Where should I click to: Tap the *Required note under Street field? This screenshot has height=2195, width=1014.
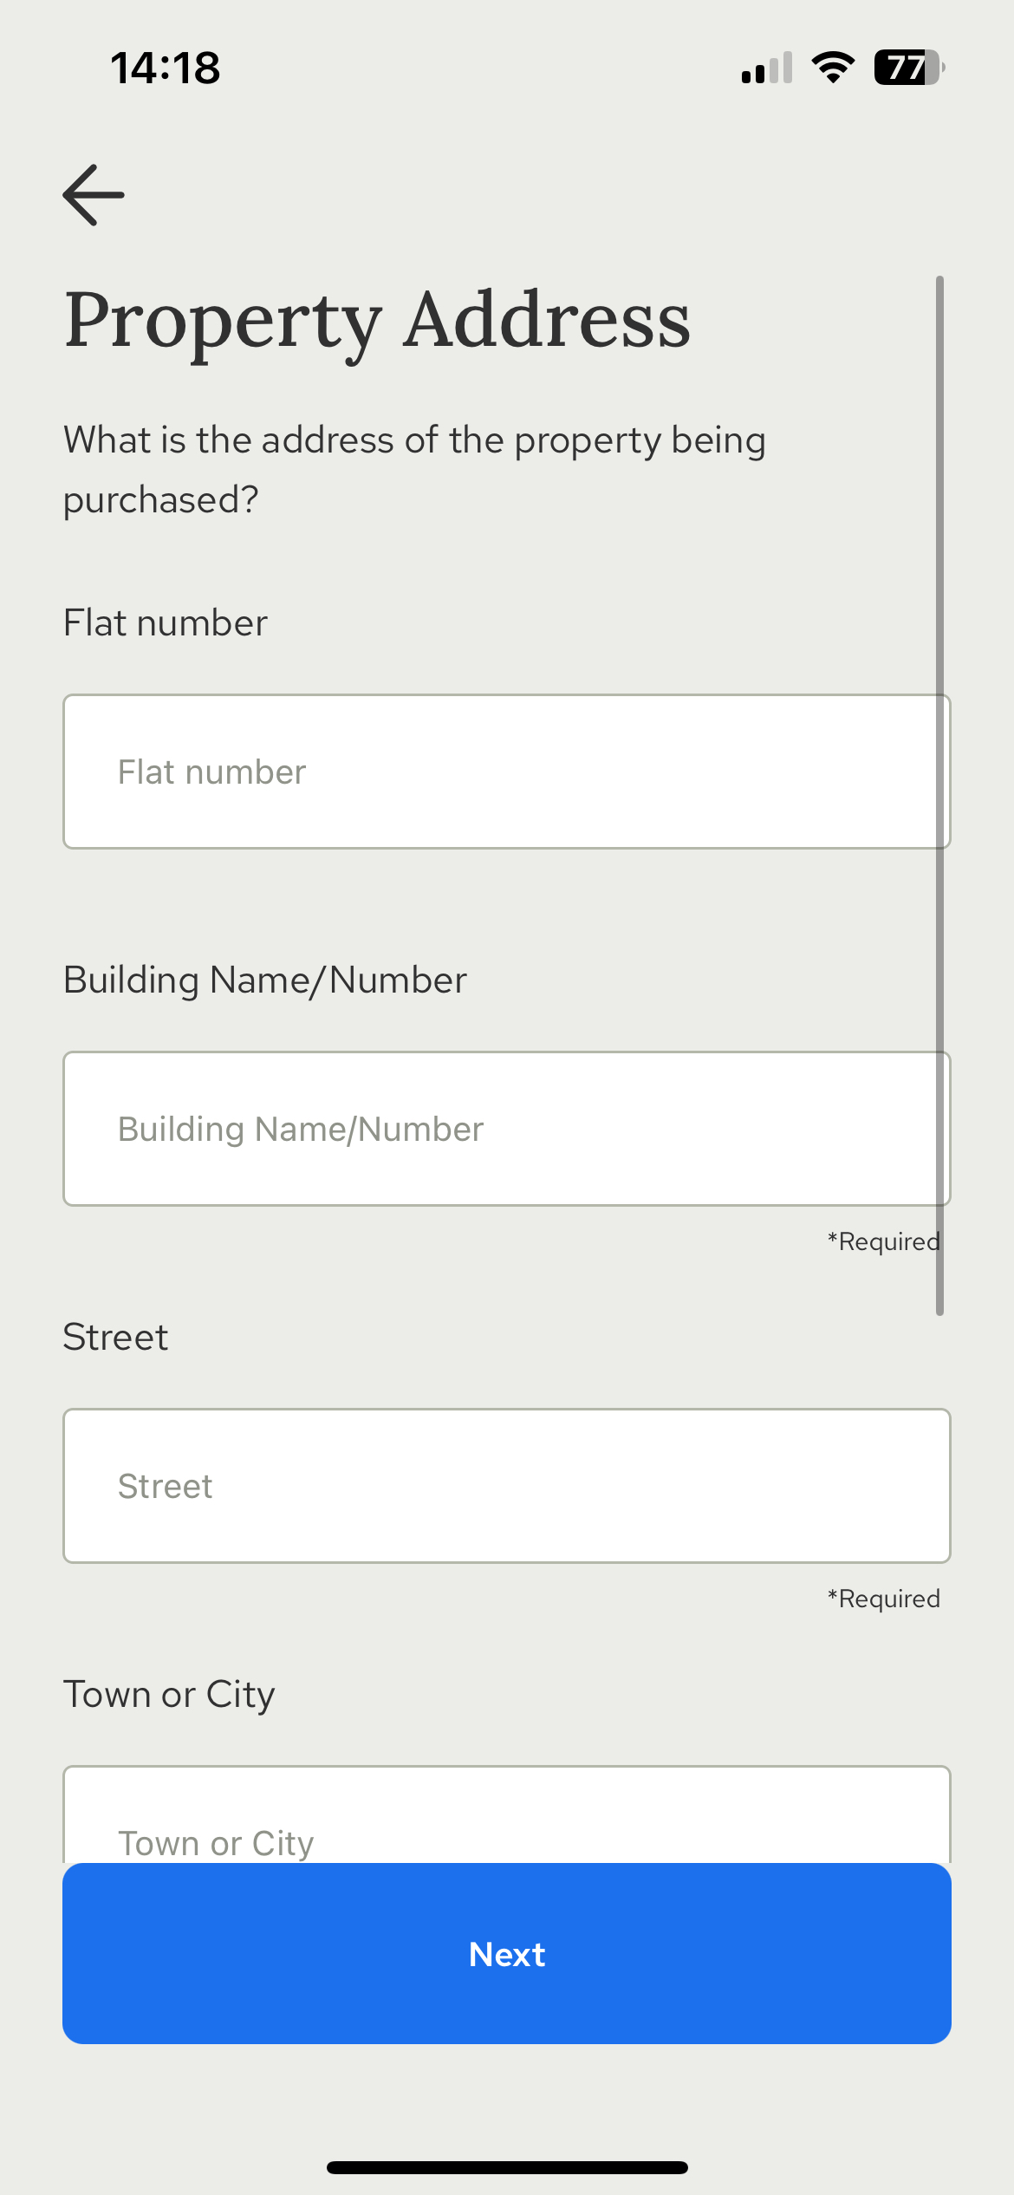[x=884, y=1599]
